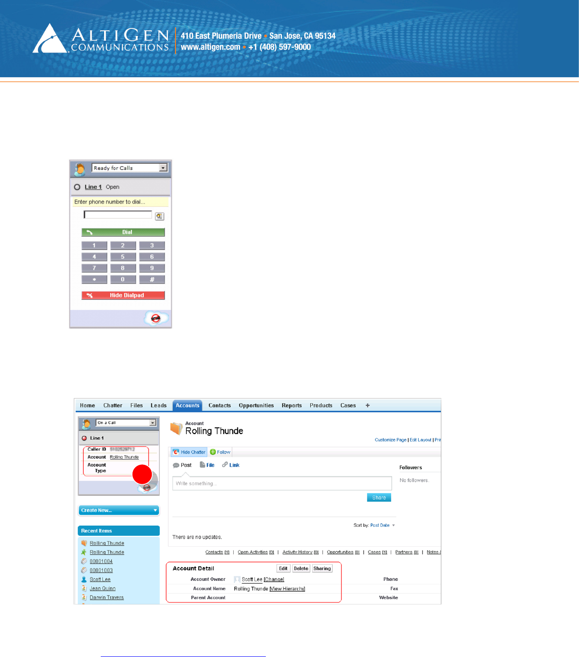This screenshot has height=657, width=579.
Task: Tap the dialpad * key
Action: point(94,280)
